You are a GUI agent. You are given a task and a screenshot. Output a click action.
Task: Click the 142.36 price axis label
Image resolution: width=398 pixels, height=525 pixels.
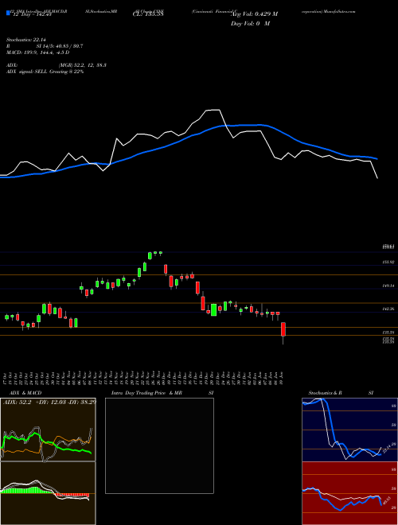tap(389, 309)
